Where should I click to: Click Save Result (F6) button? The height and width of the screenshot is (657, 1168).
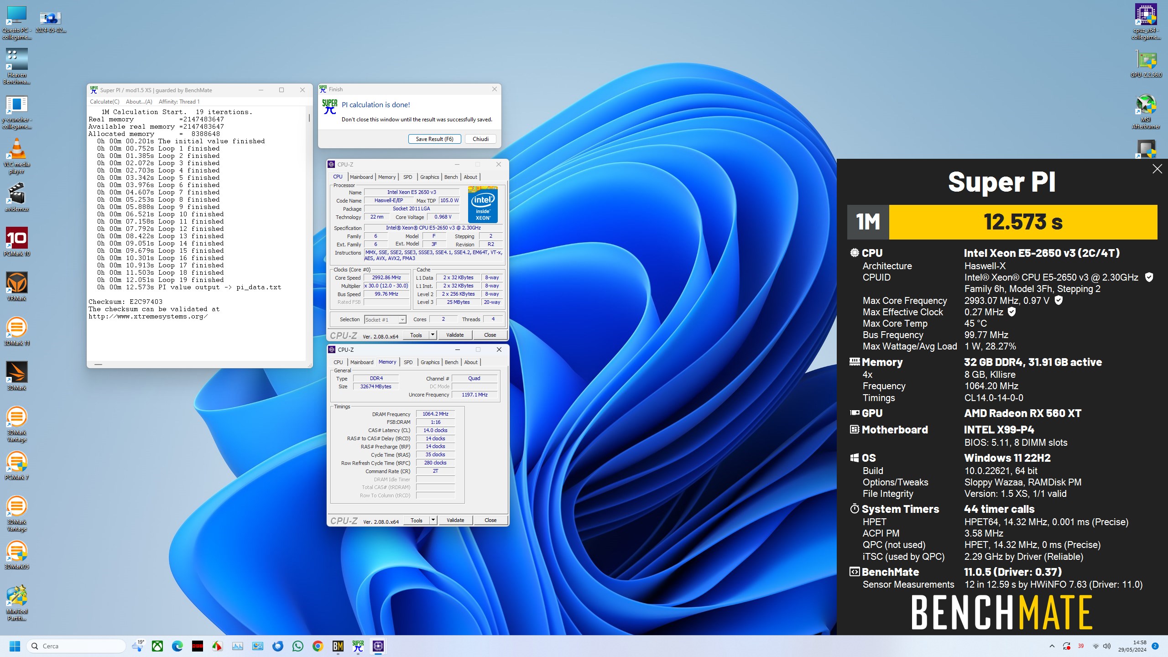click(x=434, y=139)
